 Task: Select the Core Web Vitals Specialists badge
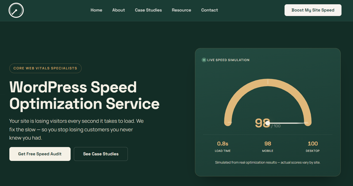click(45, 68)
